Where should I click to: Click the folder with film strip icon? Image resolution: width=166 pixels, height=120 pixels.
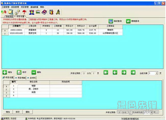[11, 12]
